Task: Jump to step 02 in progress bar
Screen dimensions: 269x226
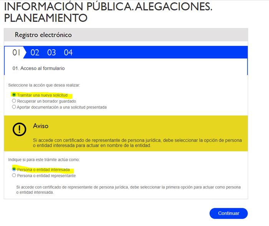Action: pos(35,52)
